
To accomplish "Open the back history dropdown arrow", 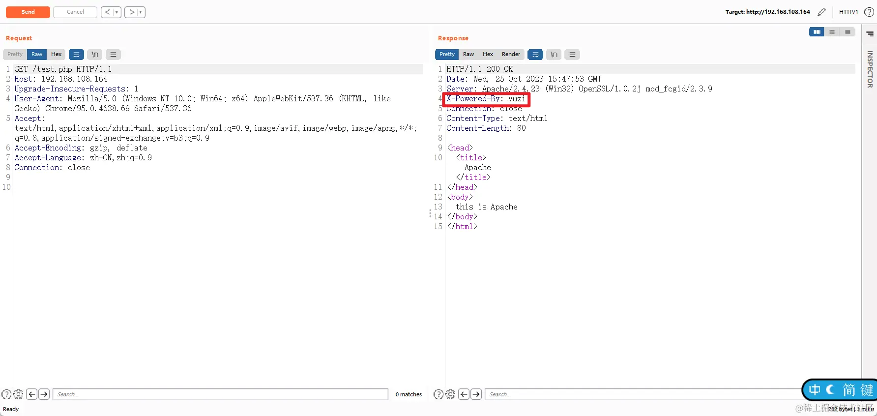I will coord(117,12).
